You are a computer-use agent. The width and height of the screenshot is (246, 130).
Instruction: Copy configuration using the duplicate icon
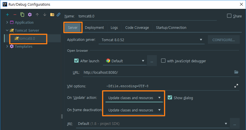point(22,15)
